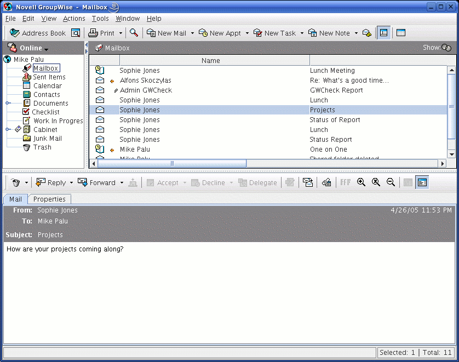Zoom out on the message text

(390, 182)
